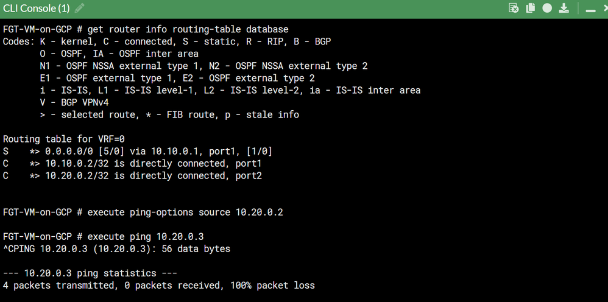This screenshot has height=302, width=608.
Task: Click the PING 56 data bytes line
Action: click(122, 248)
